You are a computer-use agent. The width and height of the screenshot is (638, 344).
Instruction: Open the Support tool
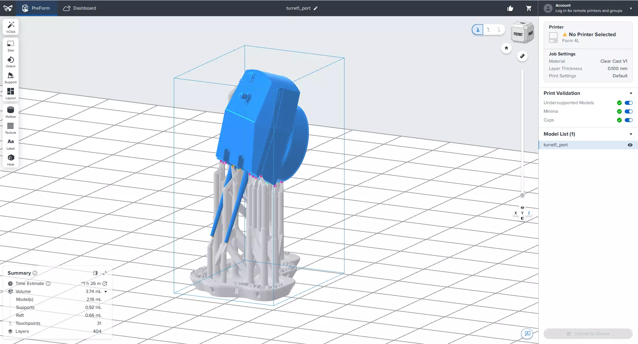11,78
